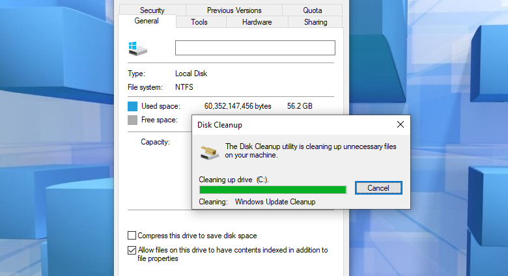Image resolution: width=508 pixels, height=276 pixels.
Task: Open the Previous Versions tab
Action: pos(234,10)
